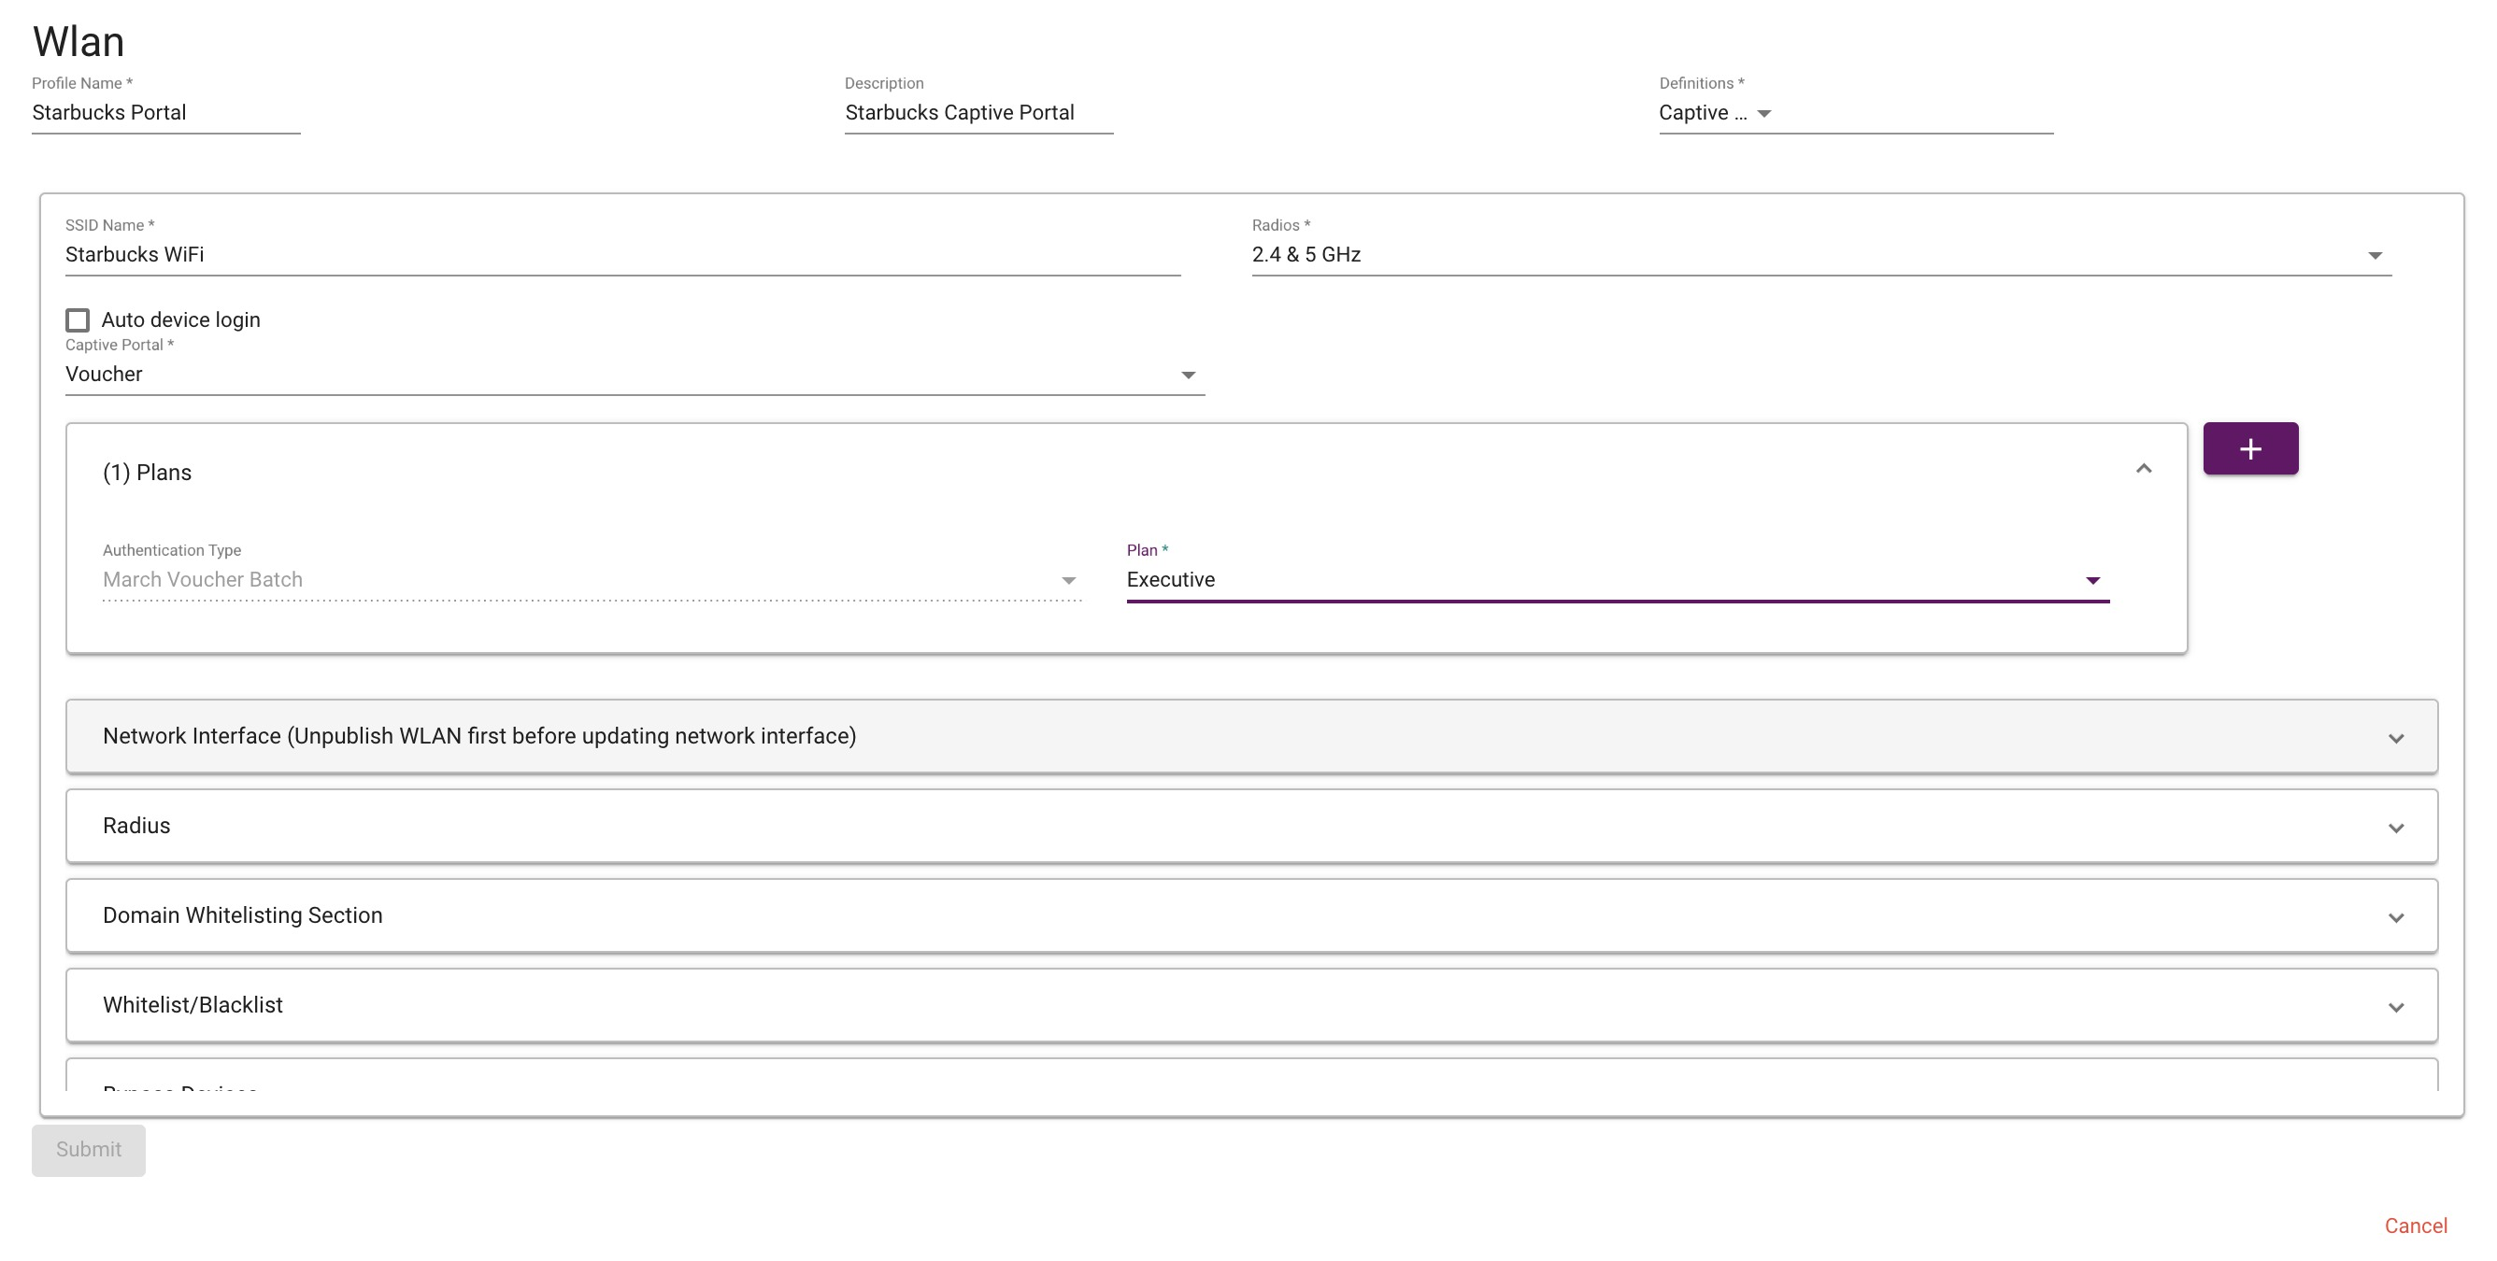Expand the Domain Whitelisting Section
The height and width of the screenshot is (1261, 2497).
tap(1251, 916)
